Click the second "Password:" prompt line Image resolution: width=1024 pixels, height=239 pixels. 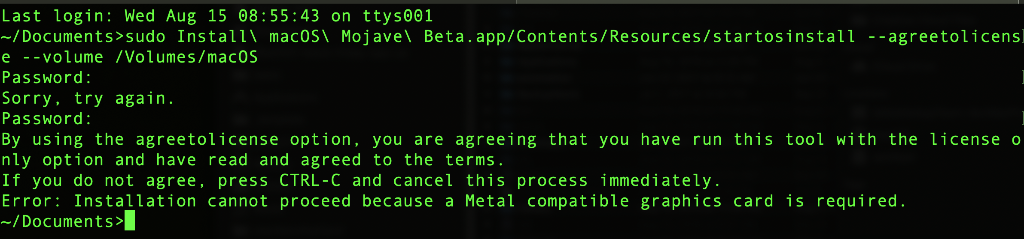click(x=47, y=119)
